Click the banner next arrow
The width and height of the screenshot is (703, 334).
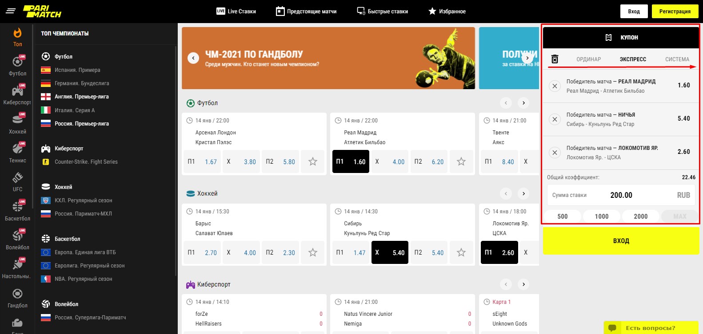click(527, 58)
